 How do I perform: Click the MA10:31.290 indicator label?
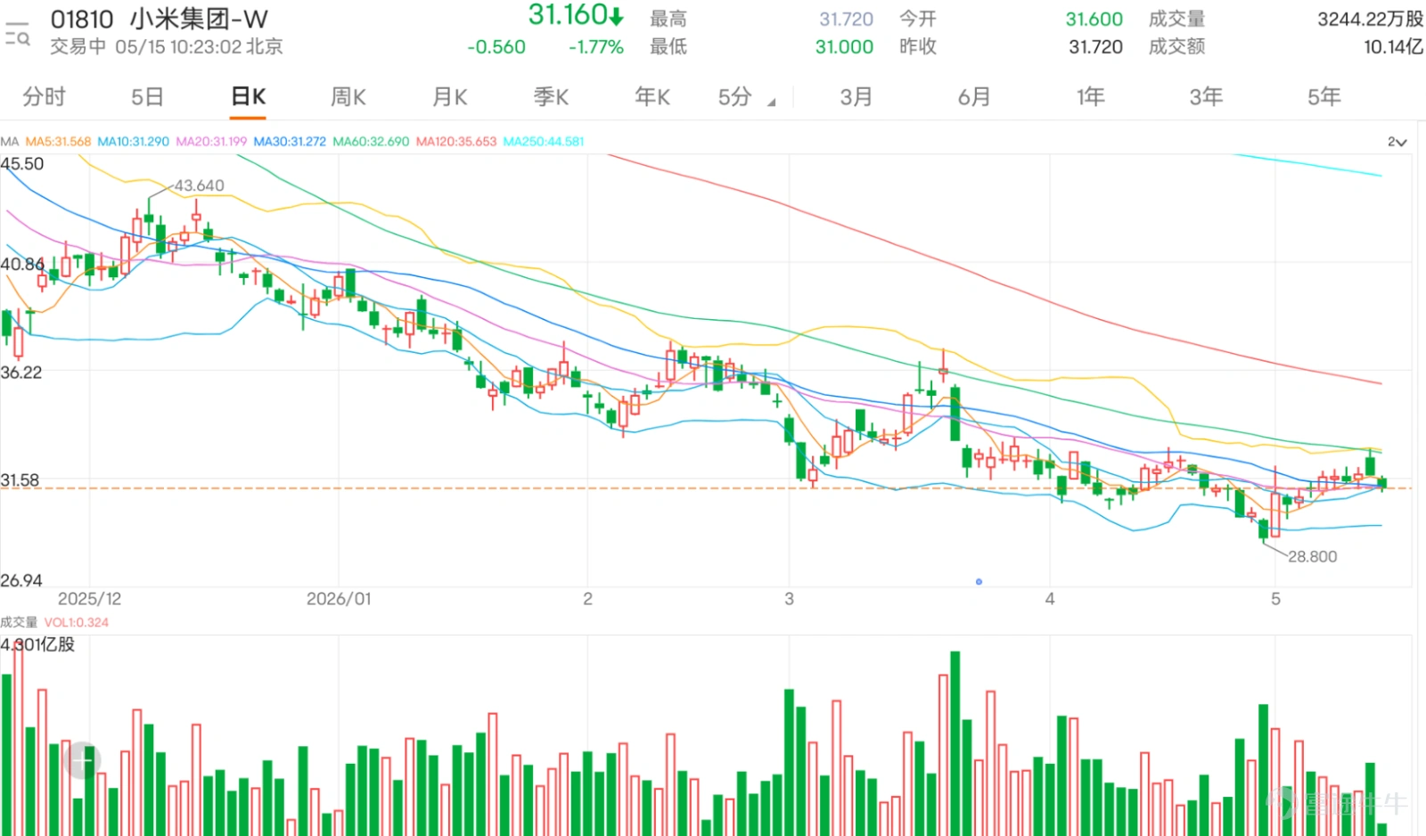click(x=133, y=142)
